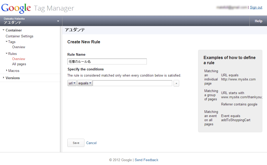Click the Send Feedback link
Viewport: 267px width, 165px height.
coord(146,160)
